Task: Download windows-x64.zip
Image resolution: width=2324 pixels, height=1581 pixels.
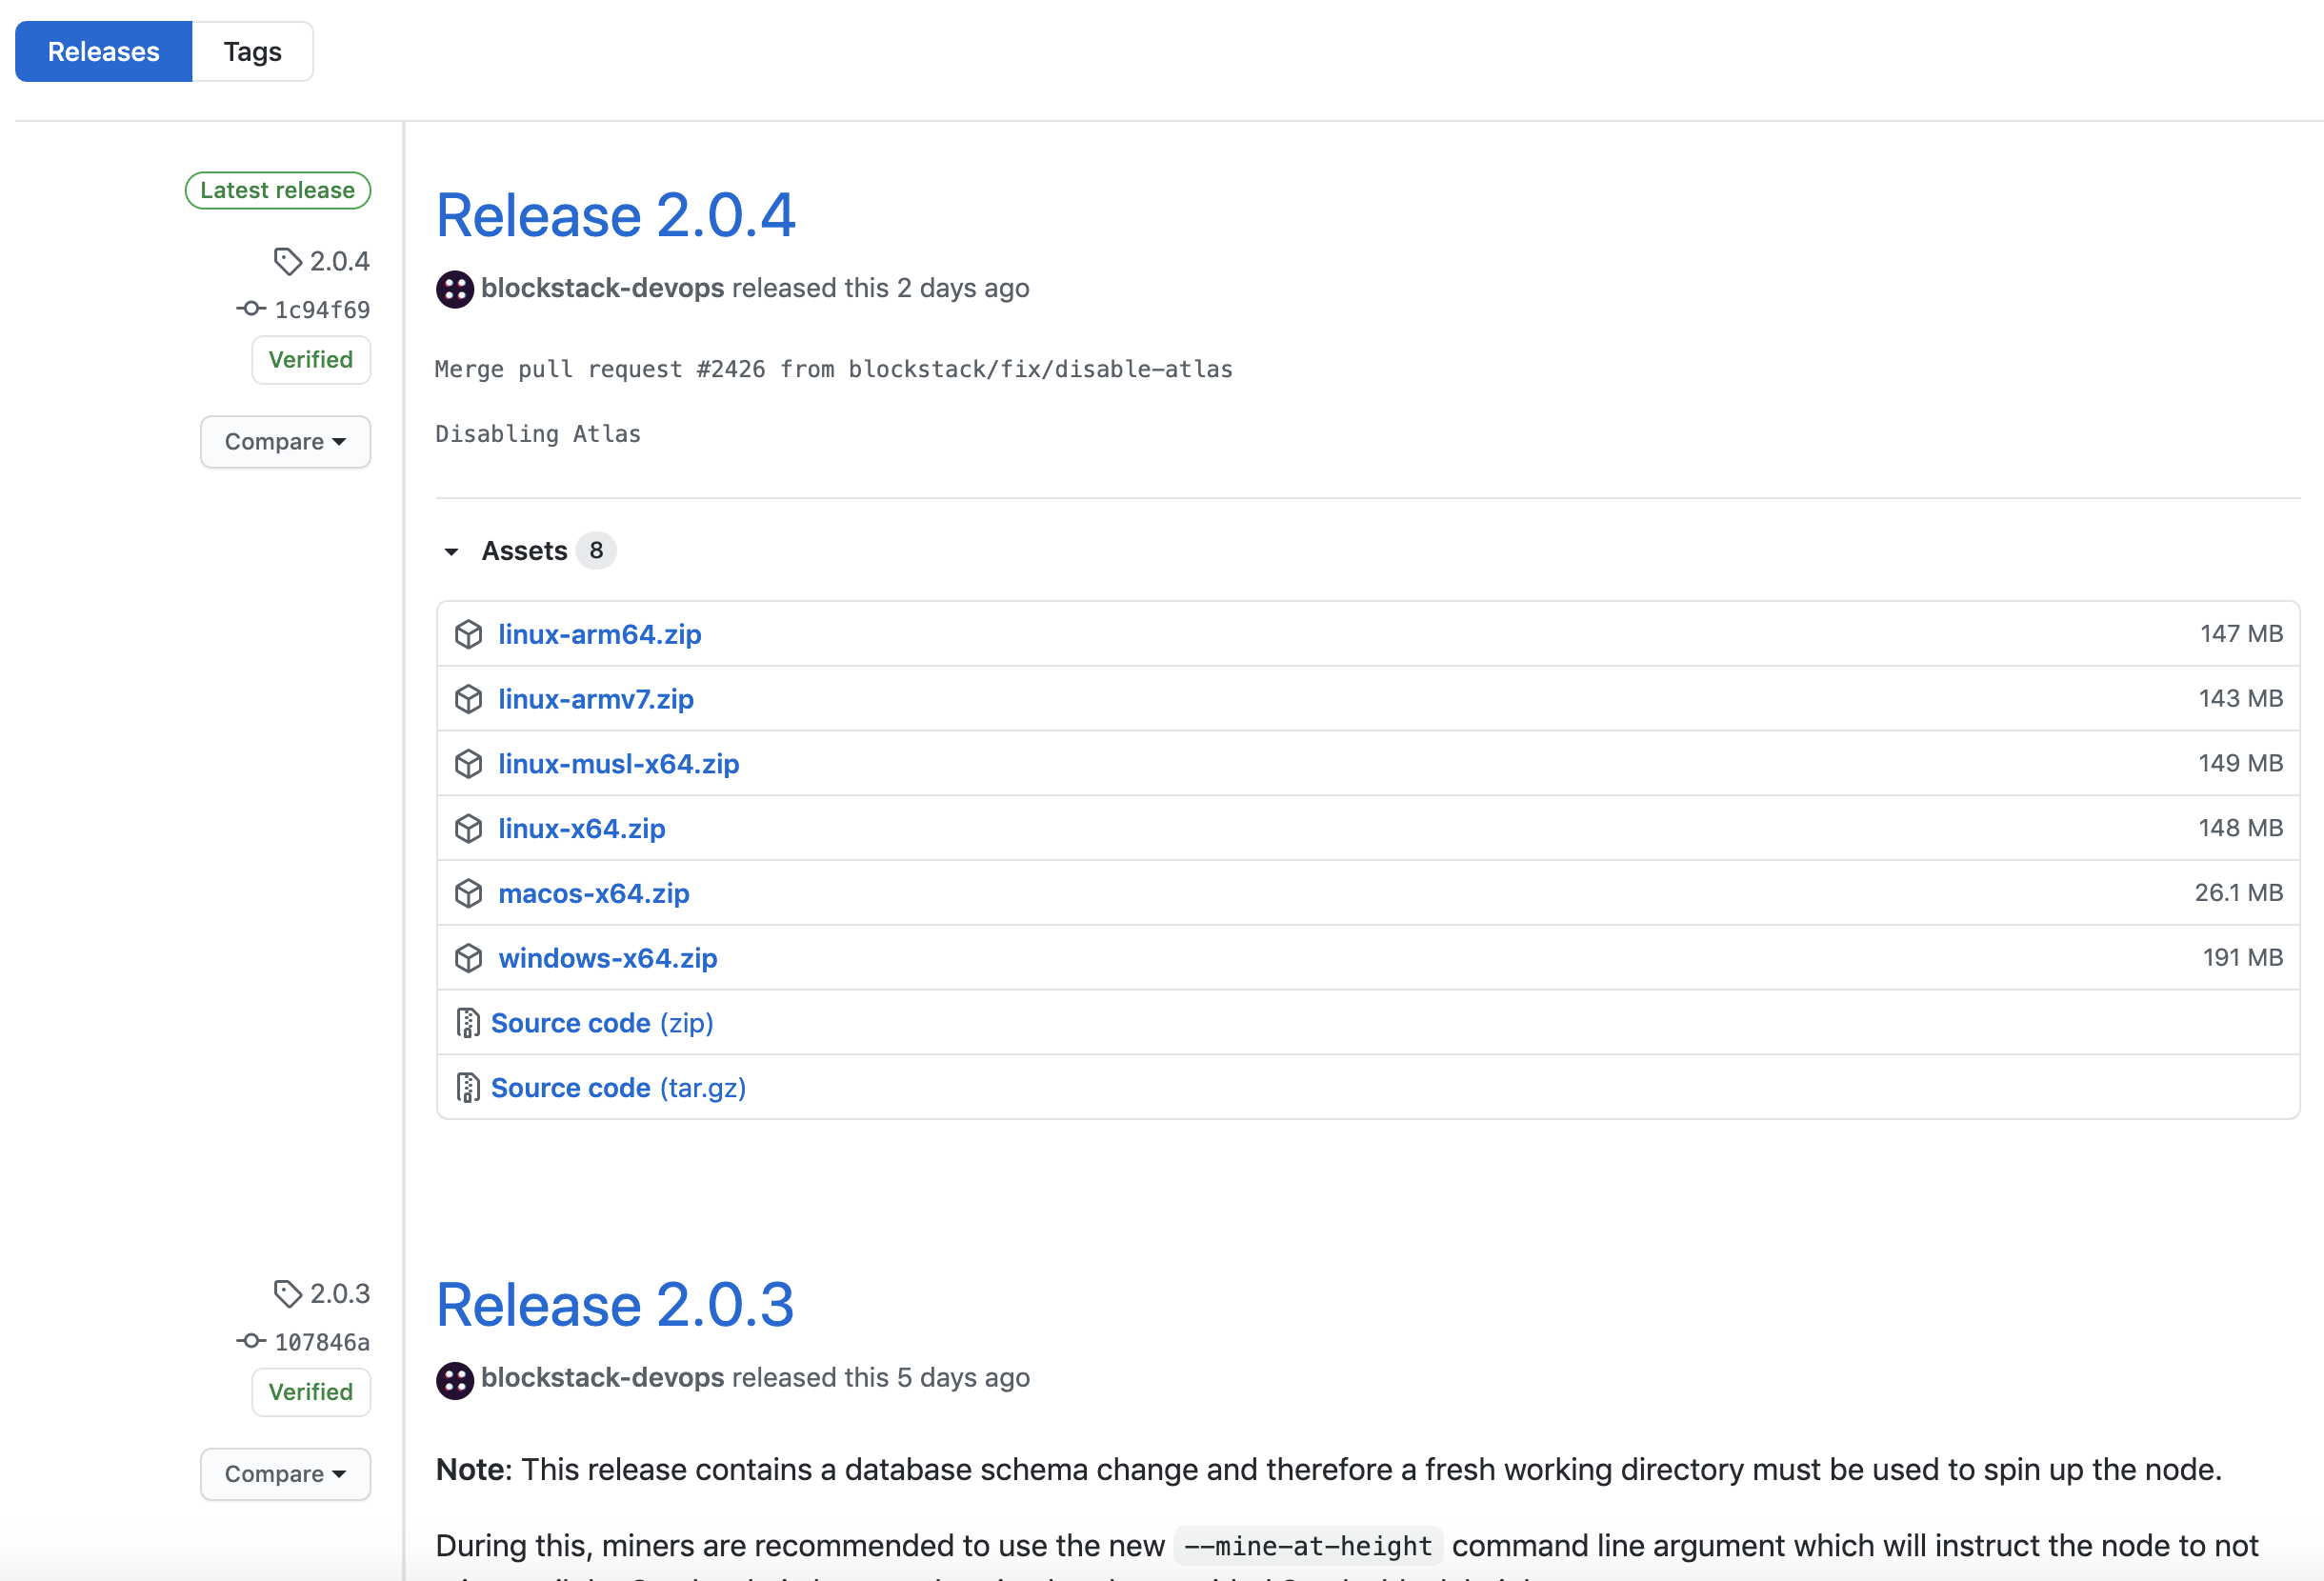Action: tap(608, 958)
